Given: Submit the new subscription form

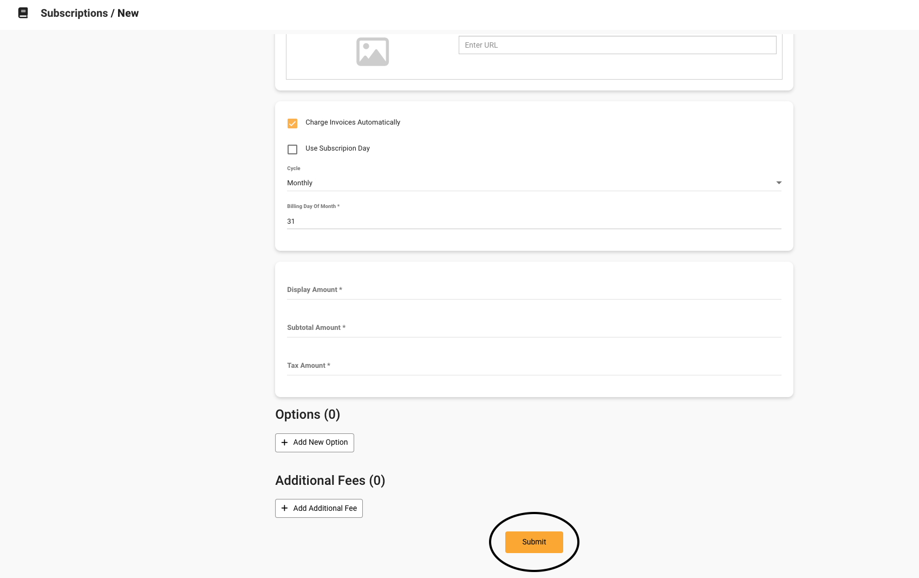Looking at the screenshot, I should click(534, 542).
